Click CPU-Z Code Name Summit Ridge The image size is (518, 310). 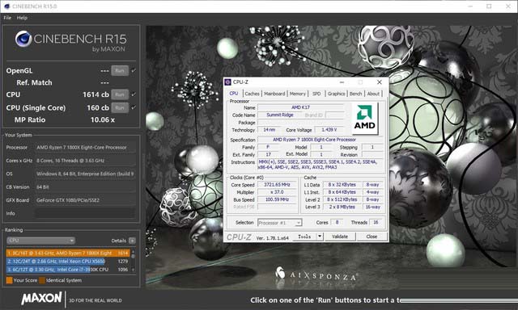click(280, 115)
